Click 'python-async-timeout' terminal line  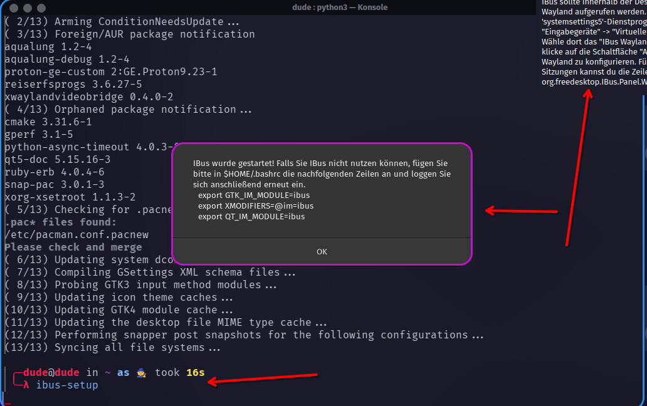(x=89, y=147)
